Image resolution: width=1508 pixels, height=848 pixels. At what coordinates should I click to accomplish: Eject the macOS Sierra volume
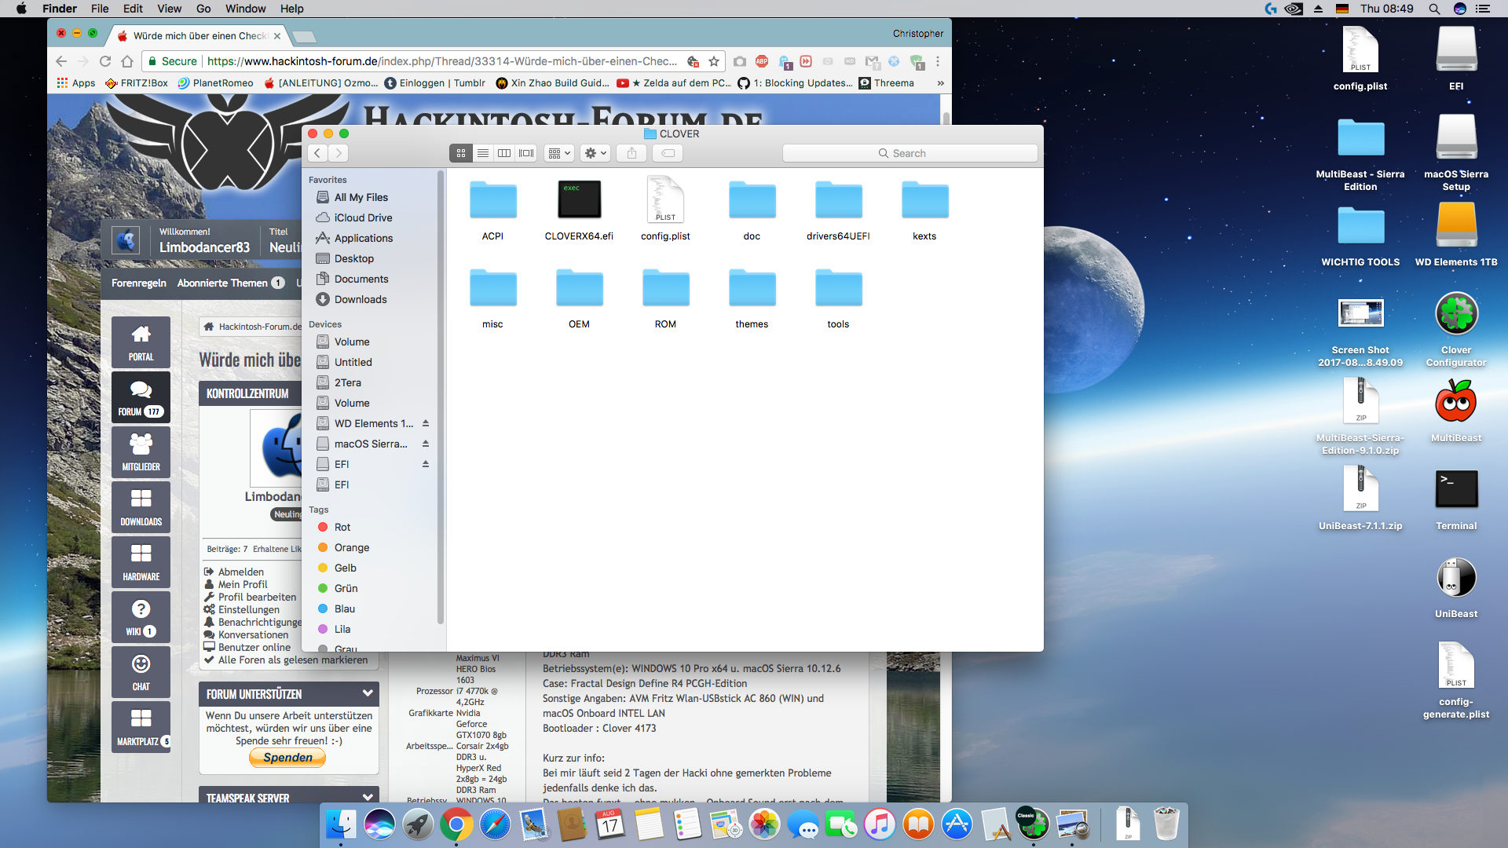426,444
